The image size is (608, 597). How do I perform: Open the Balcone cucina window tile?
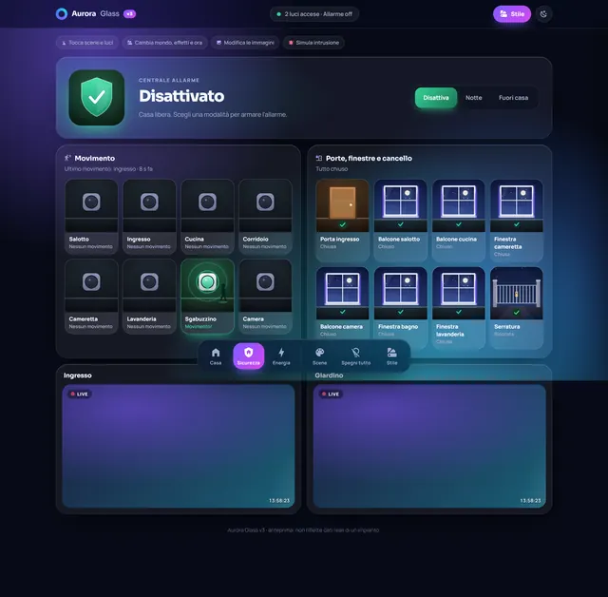[x=459, y=221]
